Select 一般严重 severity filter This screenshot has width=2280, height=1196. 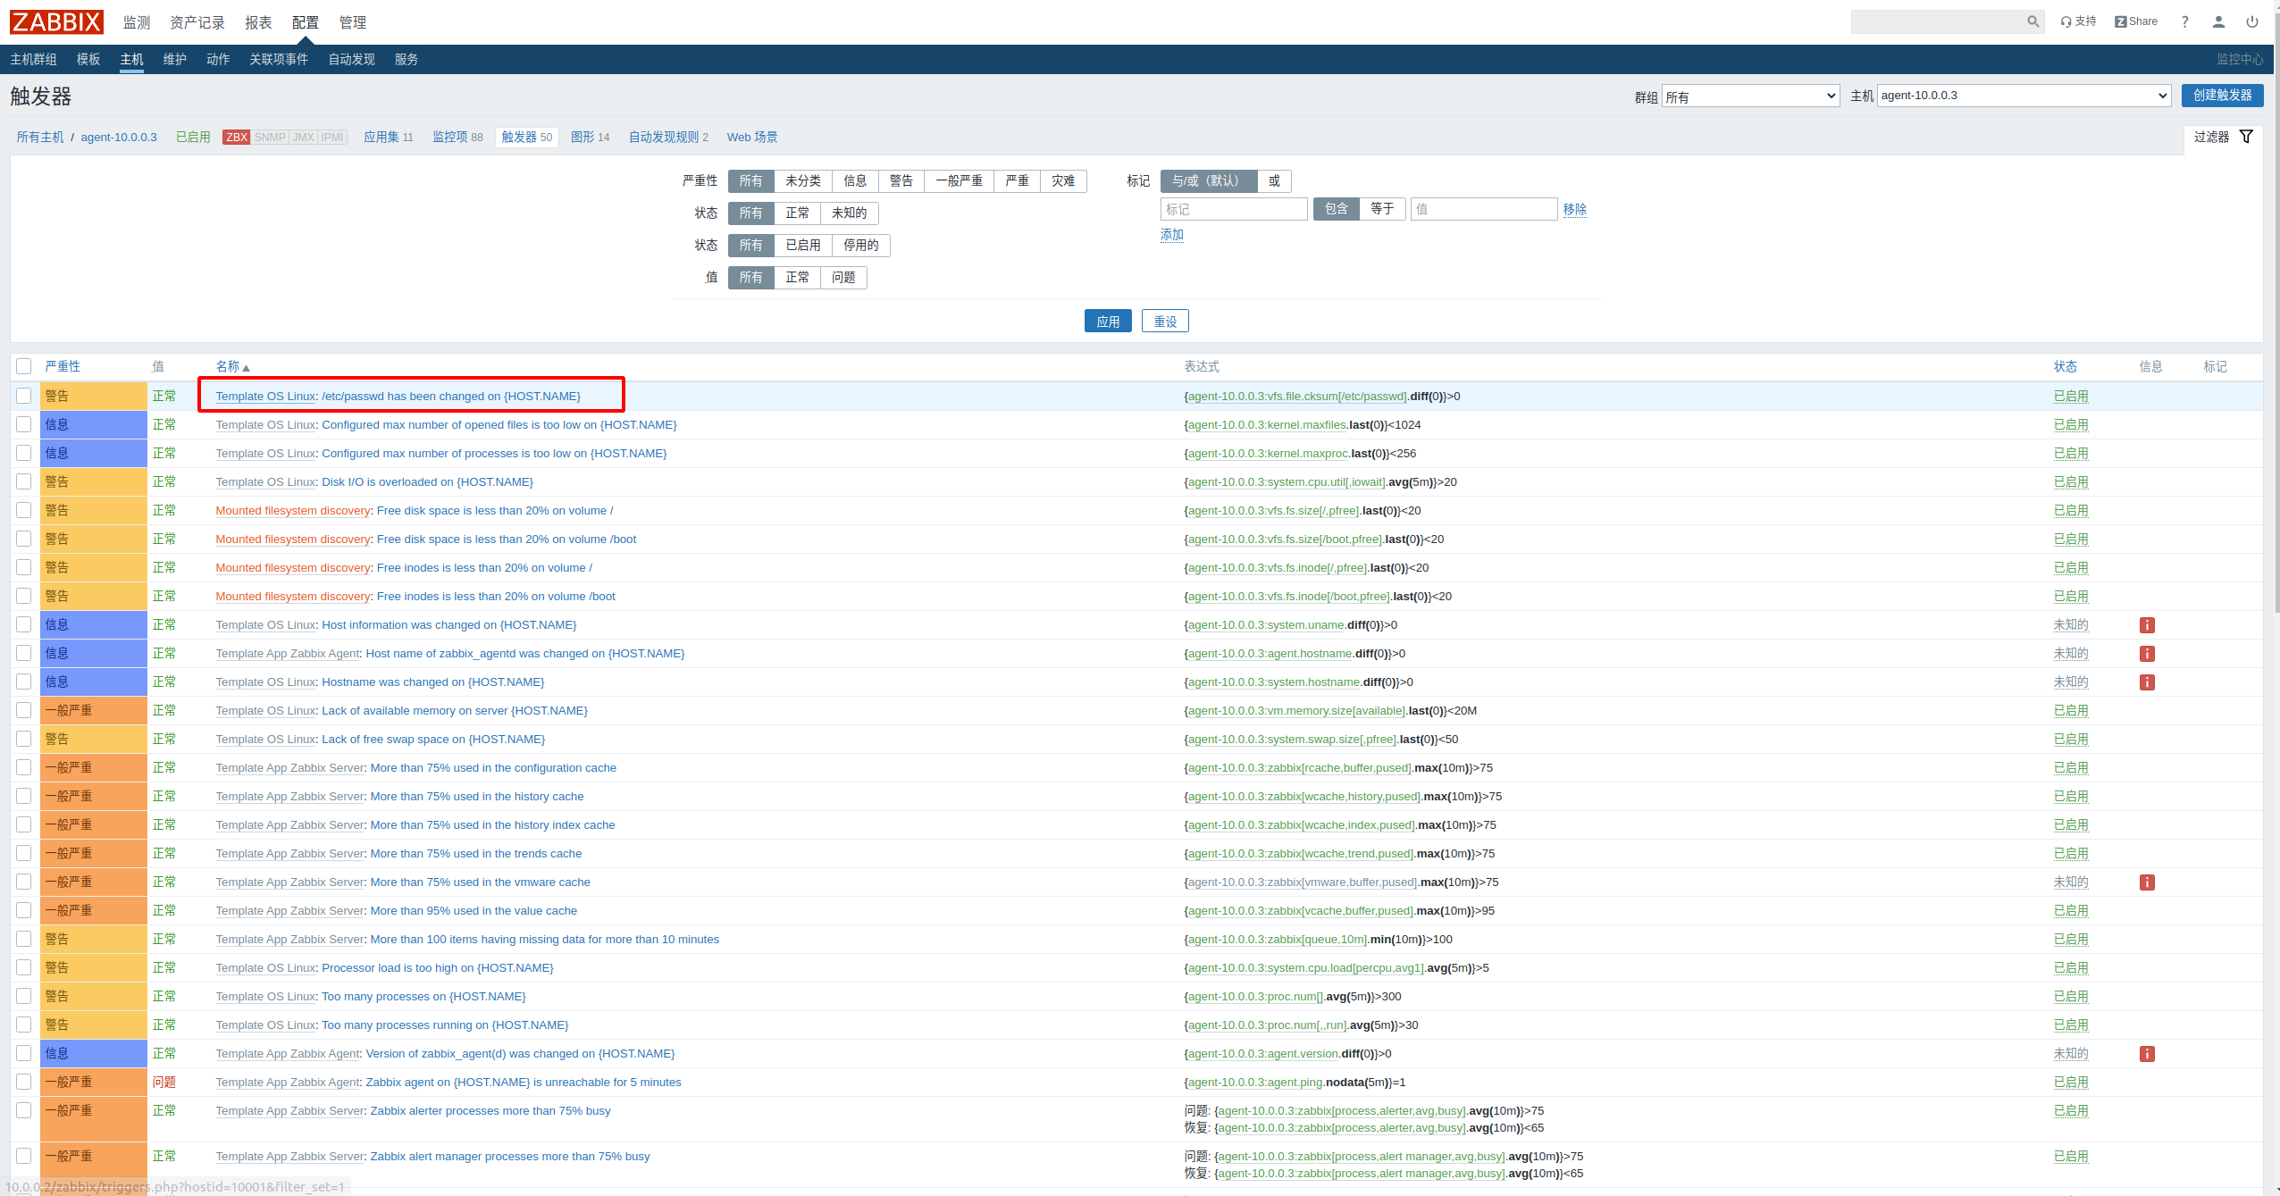[959, 180]
